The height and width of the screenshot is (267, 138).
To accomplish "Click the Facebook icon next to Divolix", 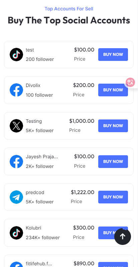I will click(16, 90).
